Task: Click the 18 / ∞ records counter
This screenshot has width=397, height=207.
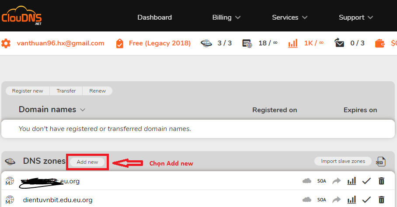Action: pos(268,43)
